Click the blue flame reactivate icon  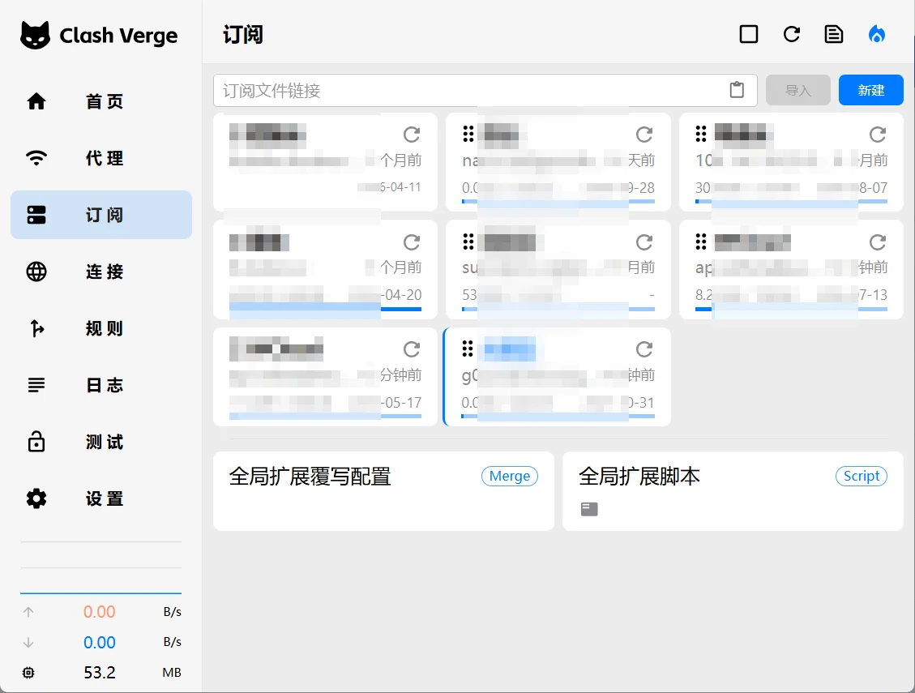coord(876,34)
